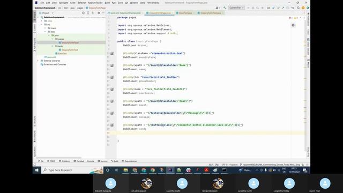The height and width of the screenshot is (193, 343).
Task: Click the Search Everywhere magnifier icon
Action: (x=299, y=8)
